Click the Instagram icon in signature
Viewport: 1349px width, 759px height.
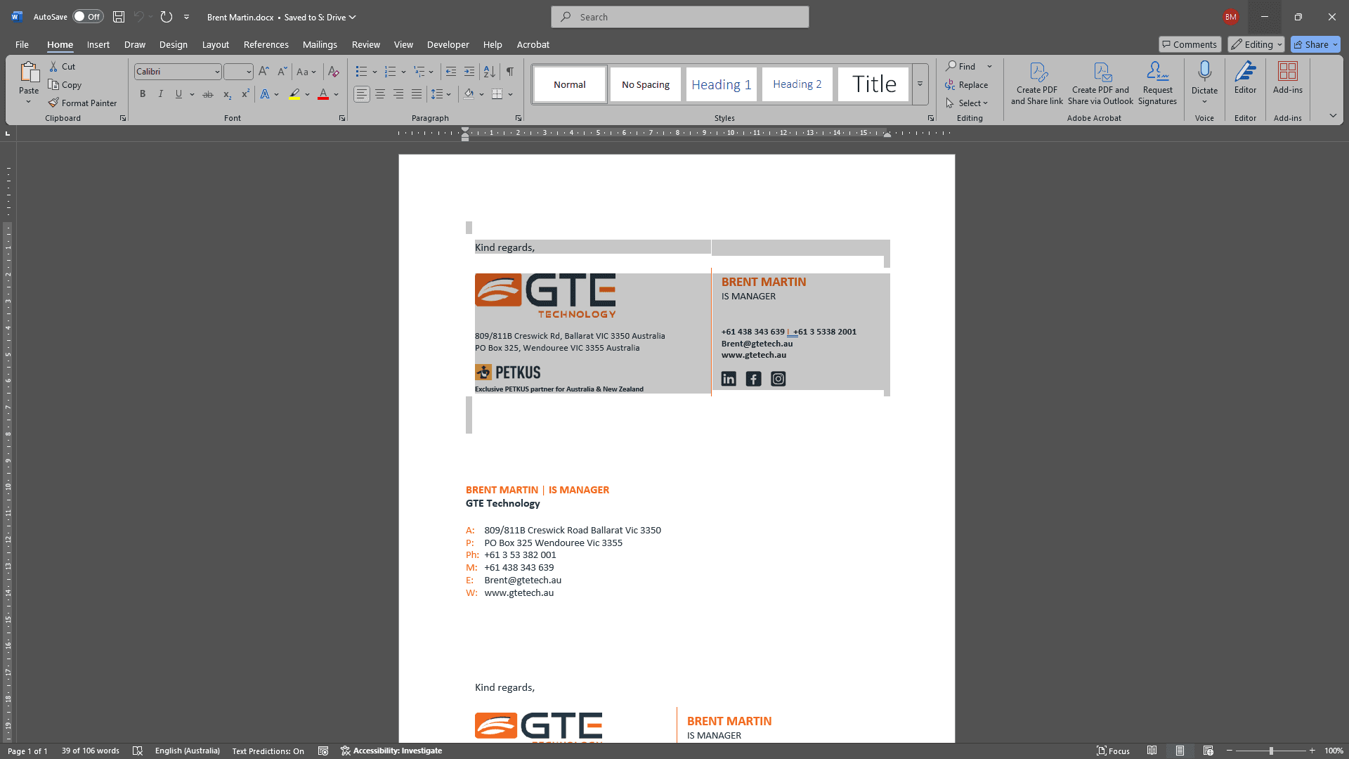click(x=778, y=379)
